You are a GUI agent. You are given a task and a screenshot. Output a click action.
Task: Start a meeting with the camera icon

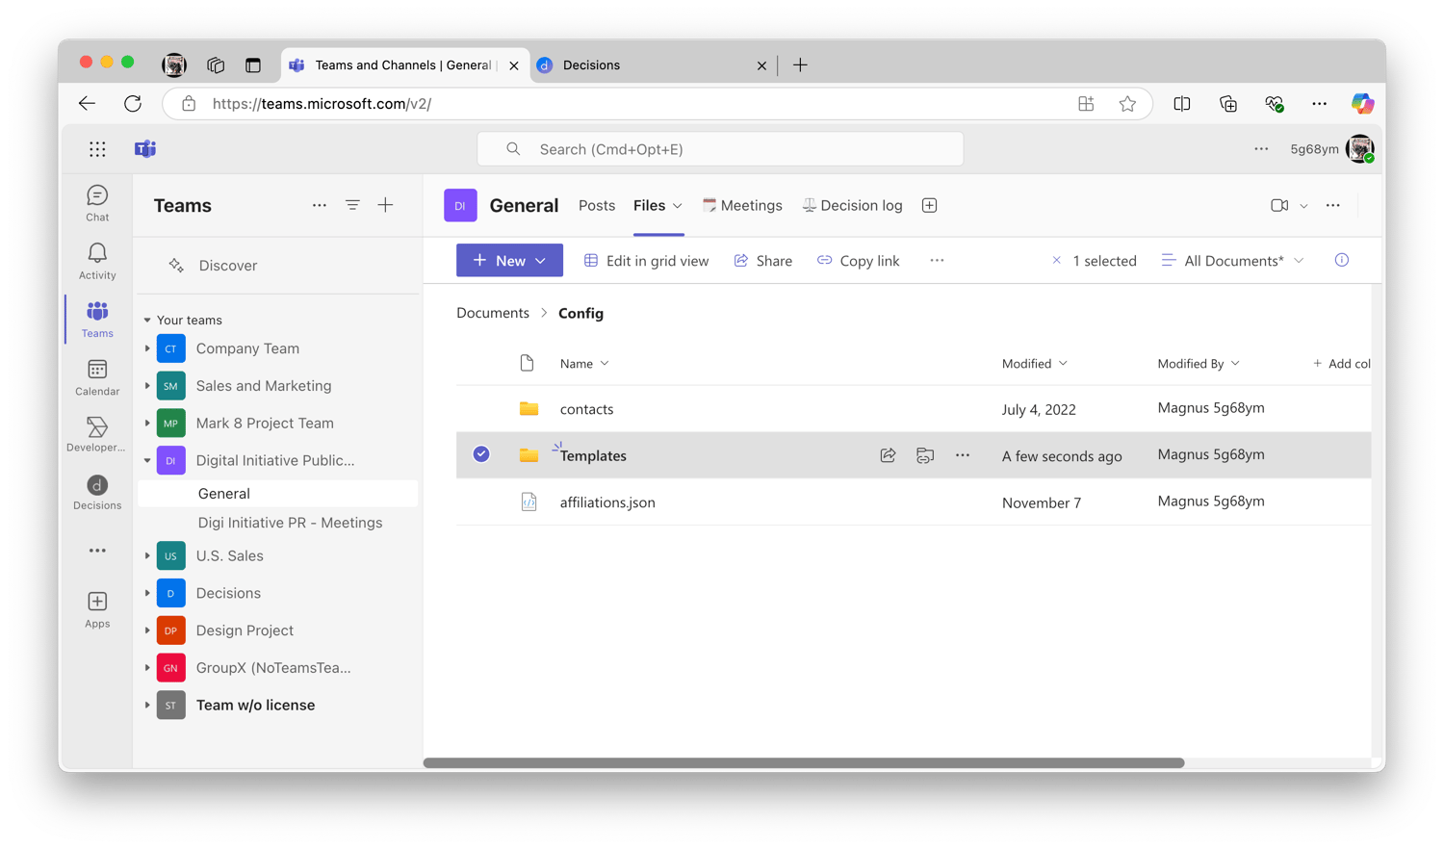1278,205
